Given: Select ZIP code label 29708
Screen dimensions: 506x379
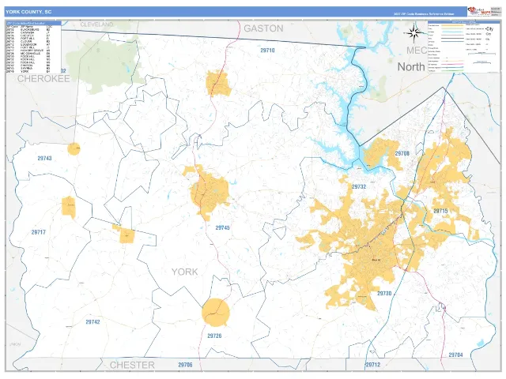Looking at the screenshot, I should coord(402,153).
